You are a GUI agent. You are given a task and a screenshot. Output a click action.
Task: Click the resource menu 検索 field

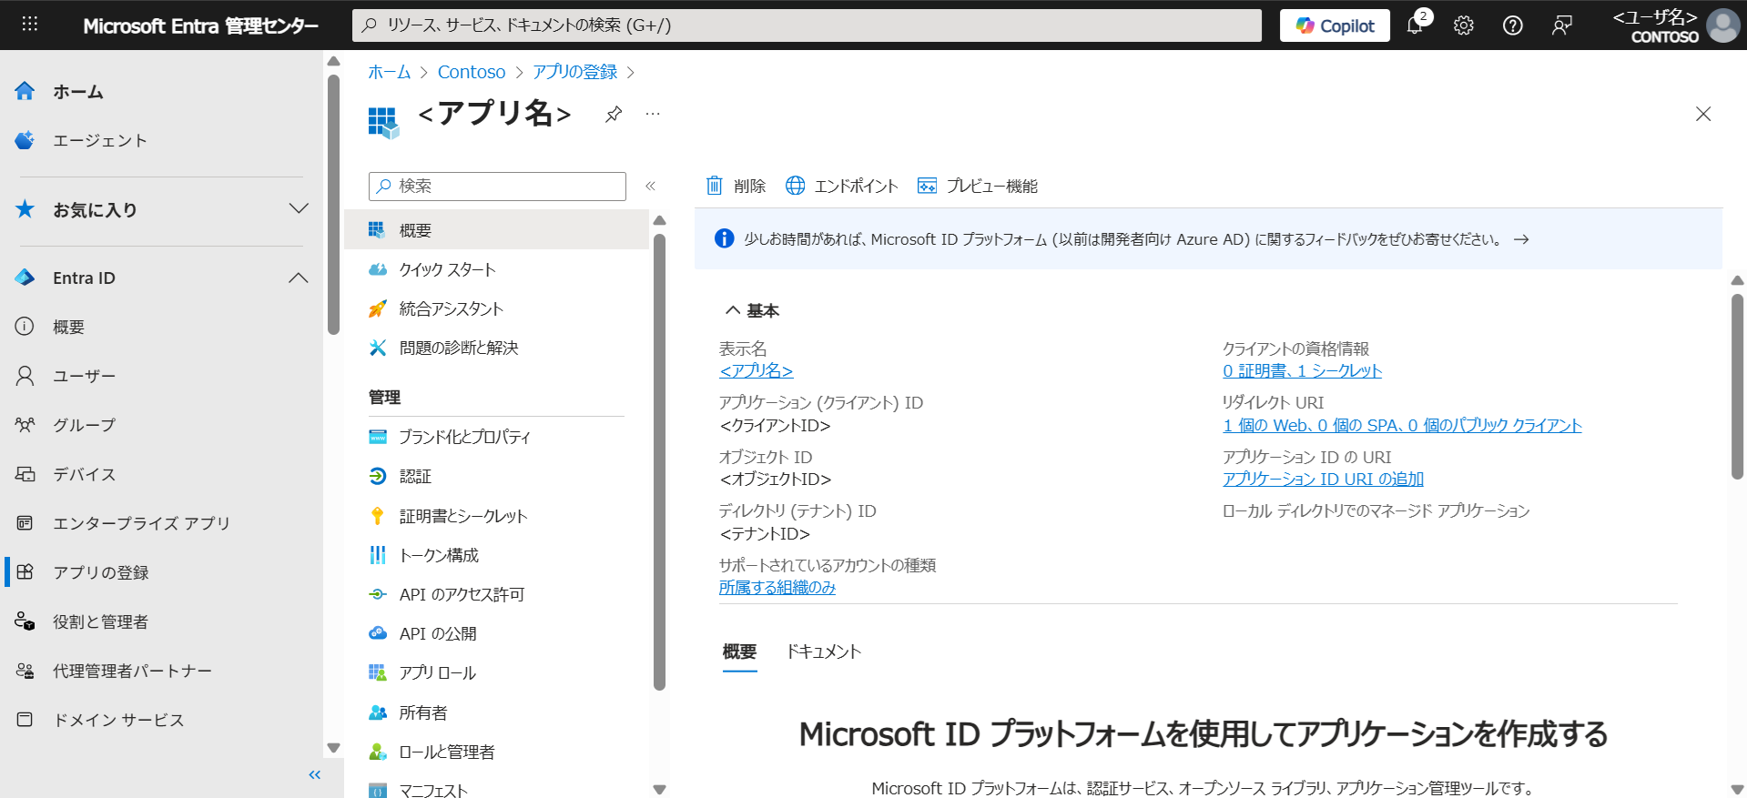tap(497, 186)
